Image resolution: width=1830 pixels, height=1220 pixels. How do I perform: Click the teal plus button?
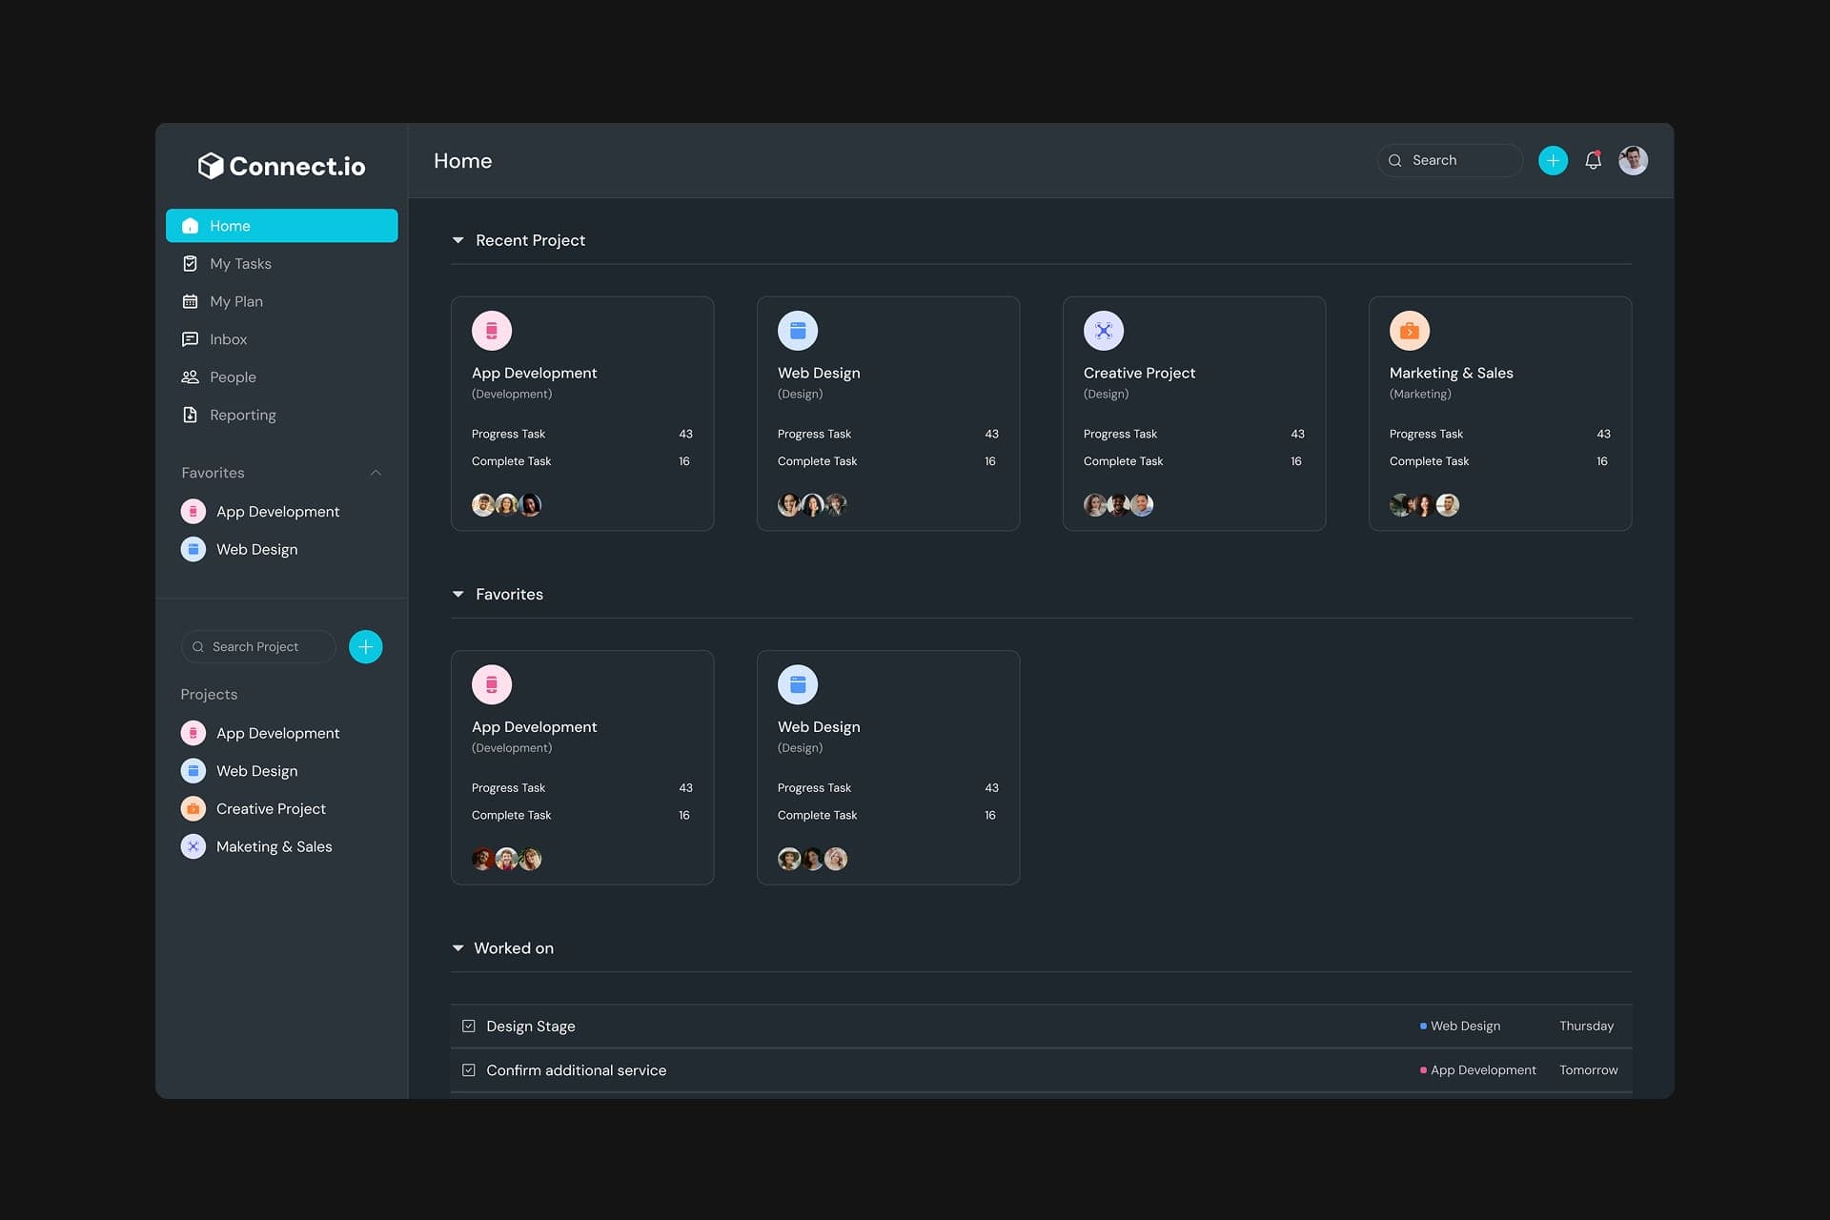coord(1553,160)
